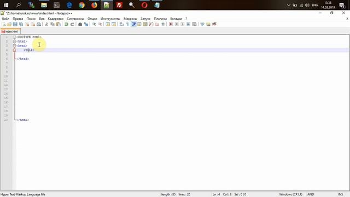Open the Кодировки menu
350x197 pixels.
pos(56,19)
